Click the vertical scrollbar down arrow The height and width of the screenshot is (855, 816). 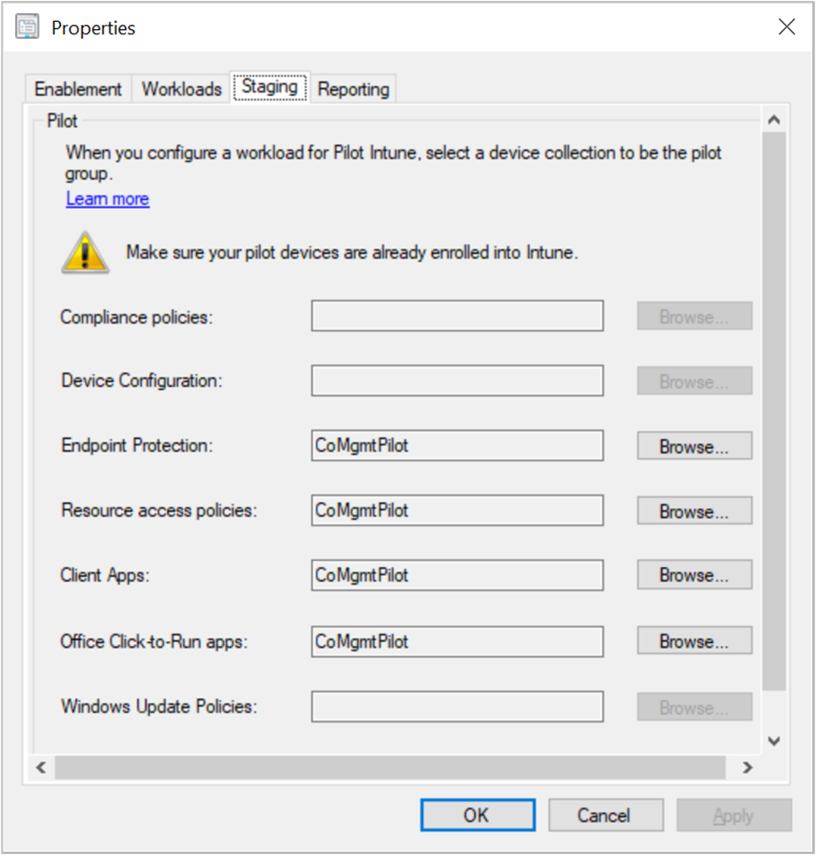774,740
